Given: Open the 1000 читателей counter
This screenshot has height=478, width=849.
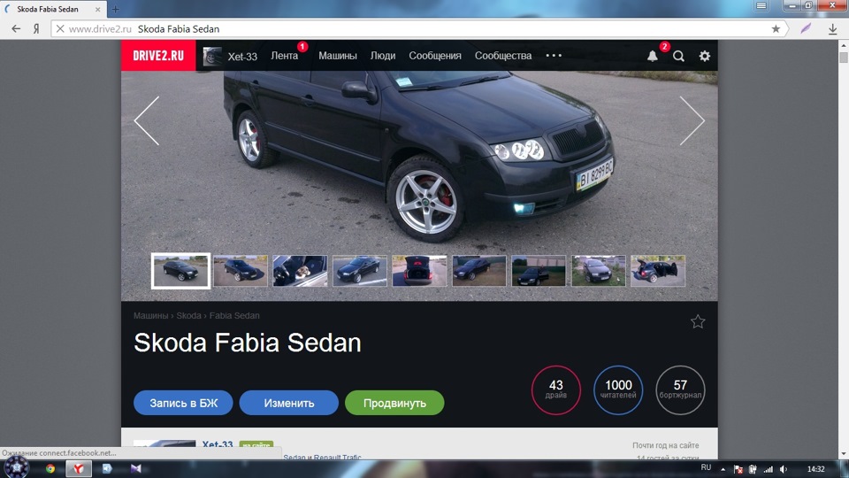Looking at the screenshot, I should 618,390.
